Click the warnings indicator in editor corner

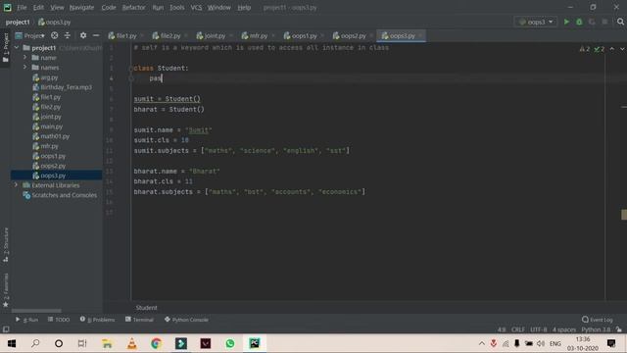click(x=585, y=49)
